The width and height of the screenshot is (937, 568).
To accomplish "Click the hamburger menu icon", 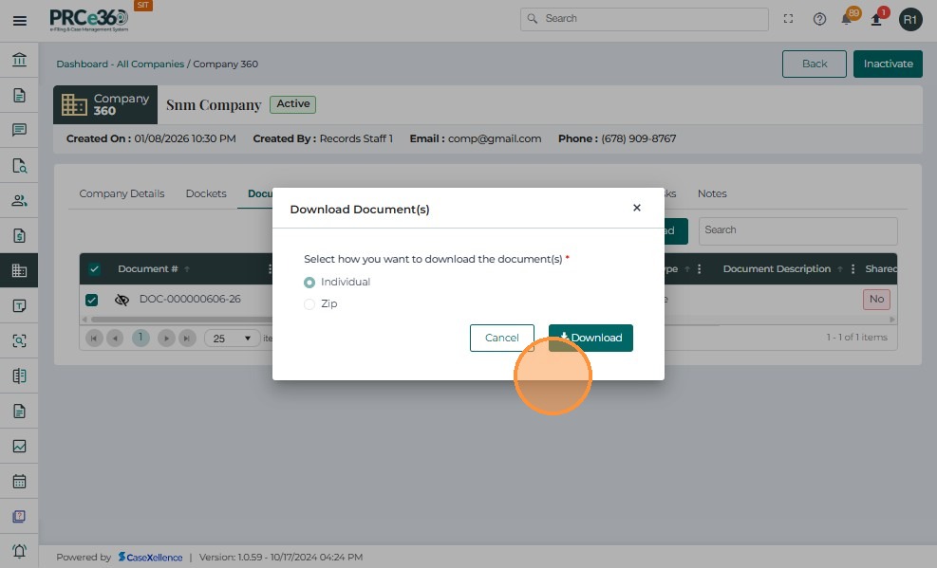I will click(x=19, y=20).
